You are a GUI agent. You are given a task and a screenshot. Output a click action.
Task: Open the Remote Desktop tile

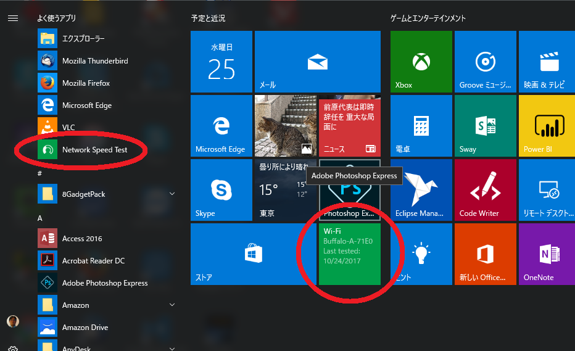pos(547,190)
